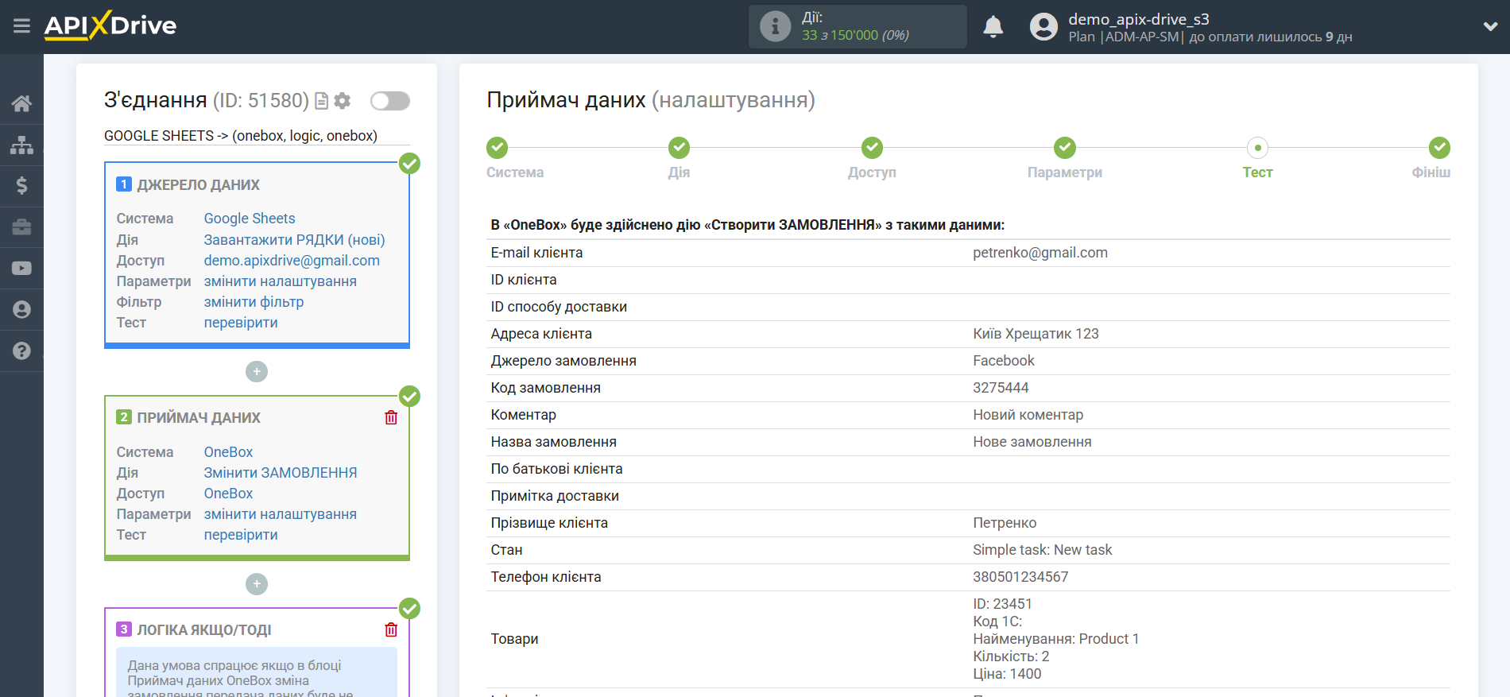This screenshot has width=1510, height=697.
Task: Open the OneBox access link
Action: pos(228,494)
